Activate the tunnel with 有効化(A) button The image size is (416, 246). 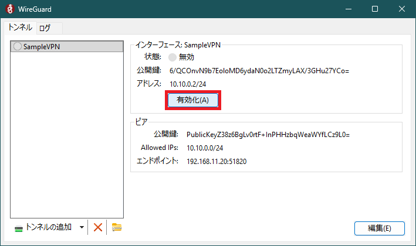pos(193,100)
